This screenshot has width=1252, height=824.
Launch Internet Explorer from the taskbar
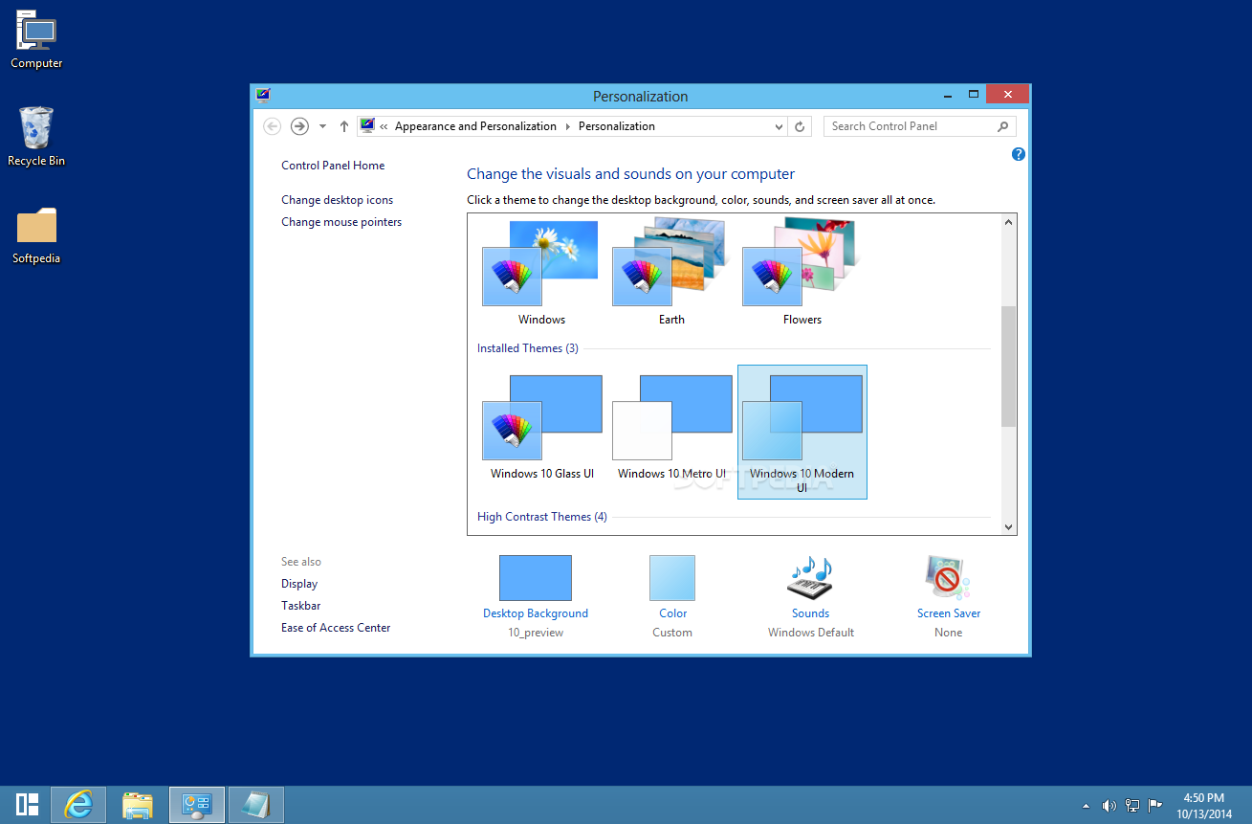(x=77, y=804)
